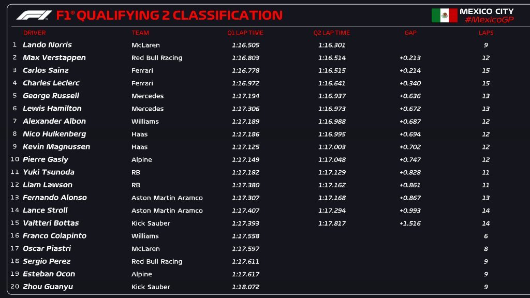Click the F1 logo icon
530x298 pixels.
(x=34, y=15)
